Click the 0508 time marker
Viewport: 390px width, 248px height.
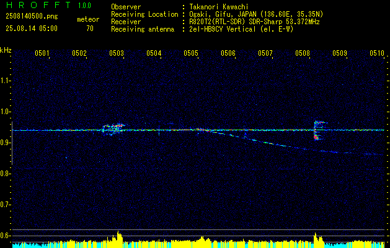(x=303, y=53)
